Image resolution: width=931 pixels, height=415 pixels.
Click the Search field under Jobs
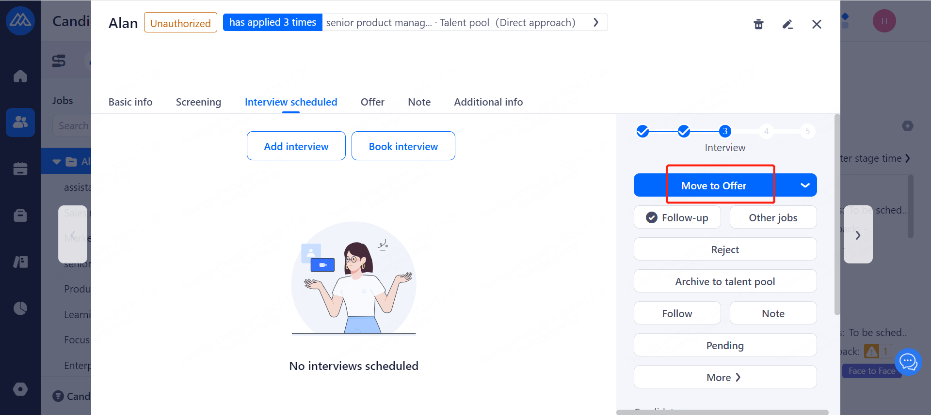click(72, 125)
